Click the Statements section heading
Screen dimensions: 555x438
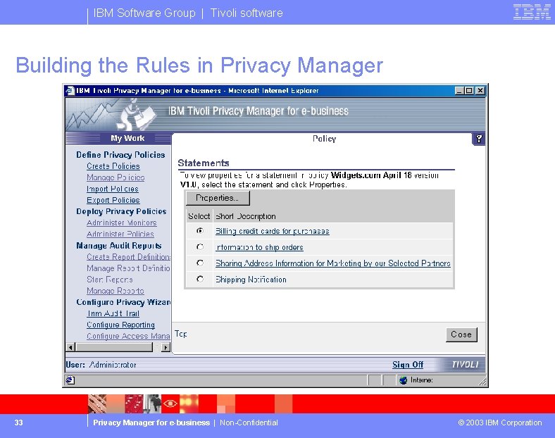click(204, 163)
